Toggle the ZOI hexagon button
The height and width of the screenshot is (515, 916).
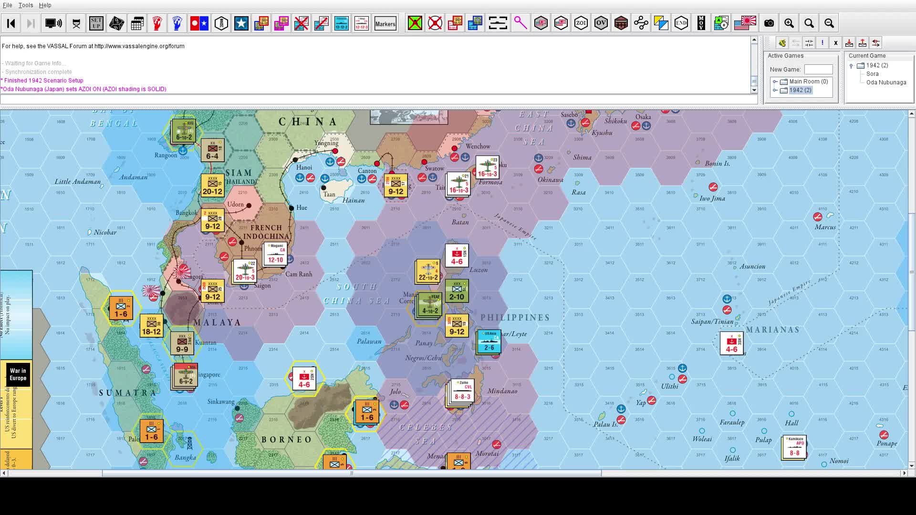pos(581,23)
